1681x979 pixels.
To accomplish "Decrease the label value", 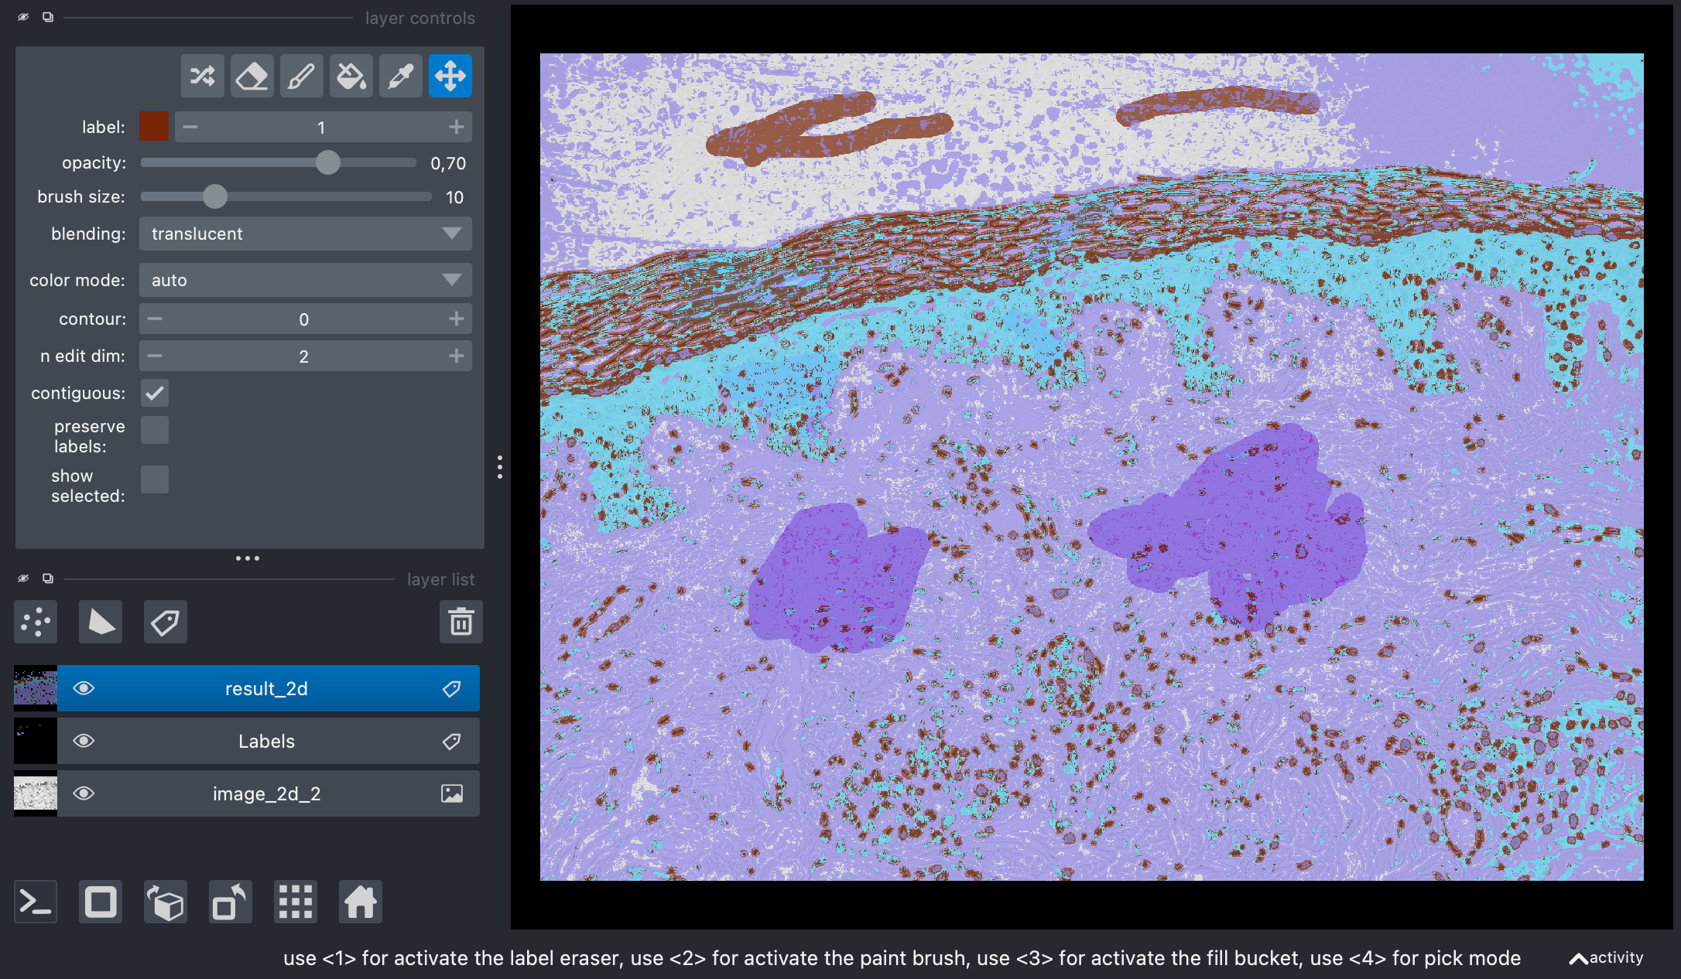I will tap(190, 127).
